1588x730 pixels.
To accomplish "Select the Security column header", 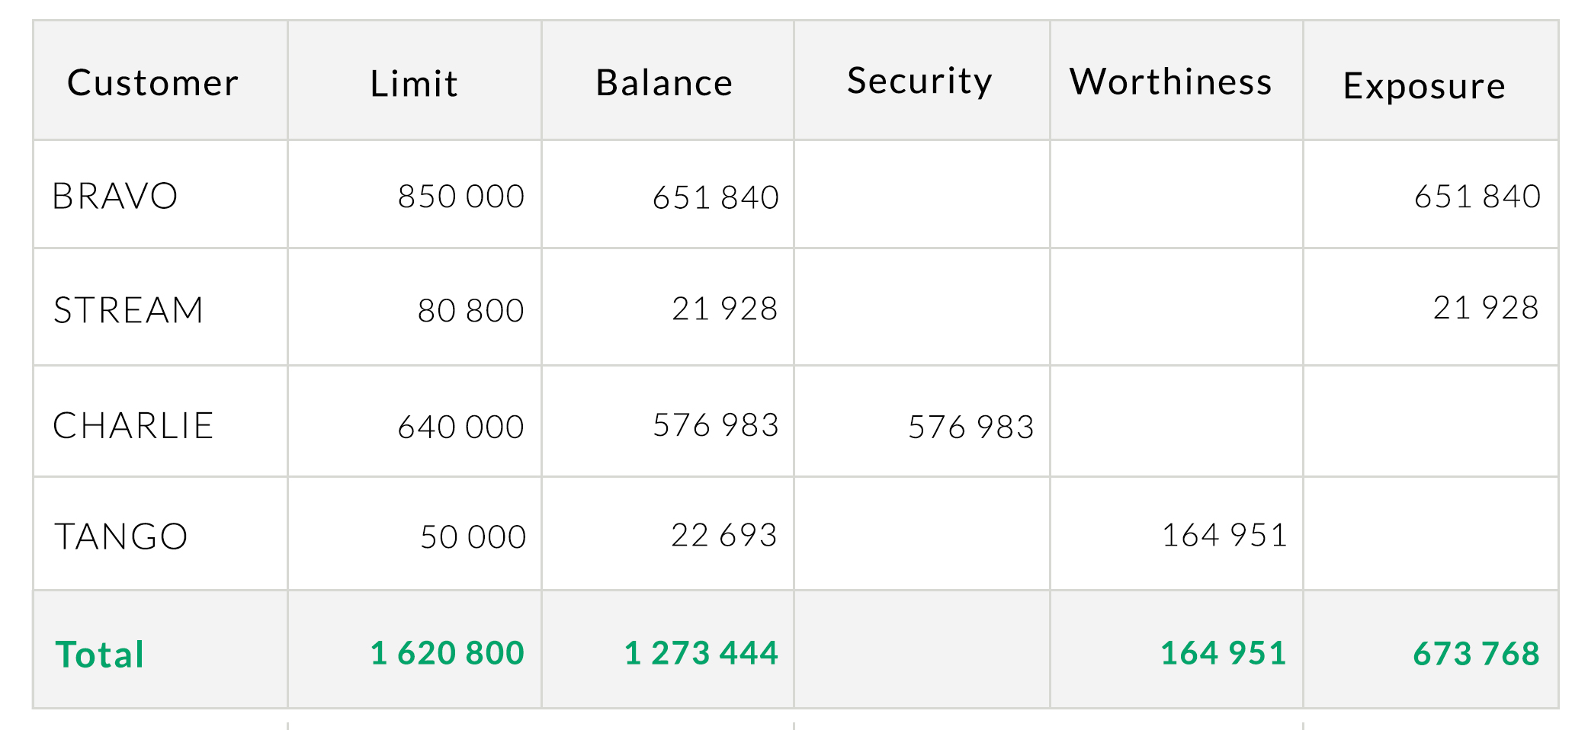I will pos(919,82).
